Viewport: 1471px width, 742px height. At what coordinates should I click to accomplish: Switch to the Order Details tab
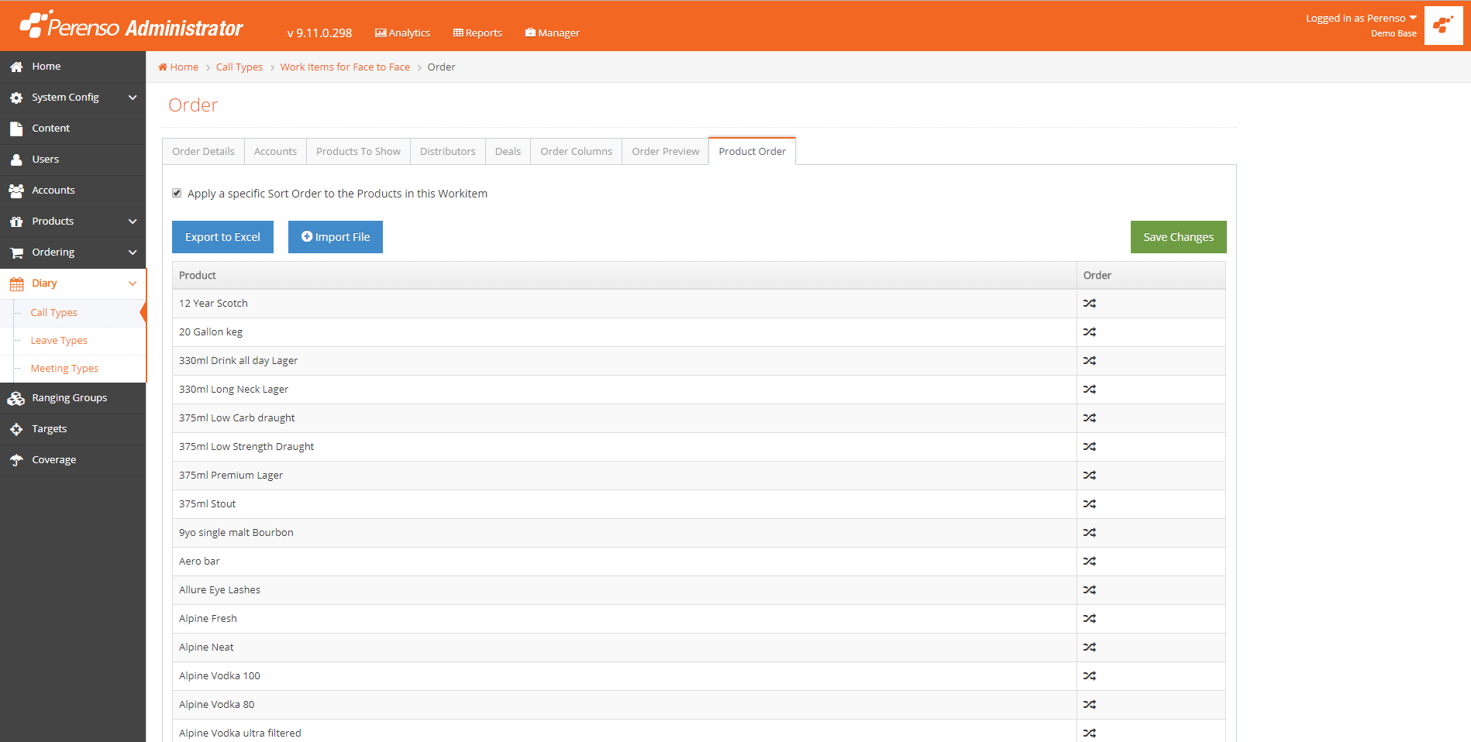pos(203,151)
